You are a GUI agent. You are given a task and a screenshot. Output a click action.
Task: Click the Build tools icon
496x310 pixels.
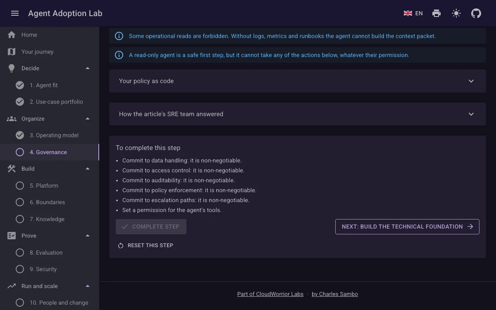(x=12, y=169)
